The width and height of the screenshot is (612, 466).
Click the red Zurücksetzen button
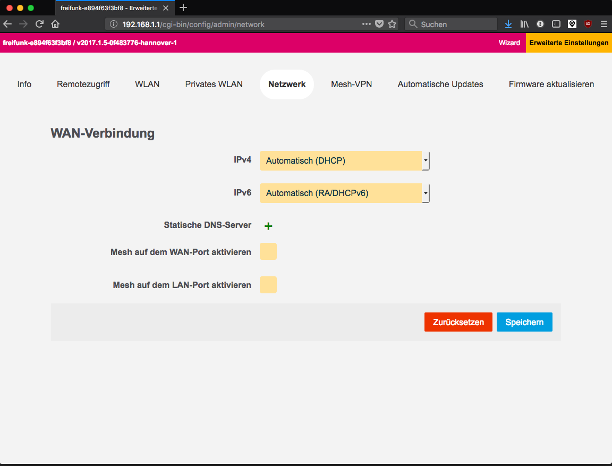pos(458,322)
